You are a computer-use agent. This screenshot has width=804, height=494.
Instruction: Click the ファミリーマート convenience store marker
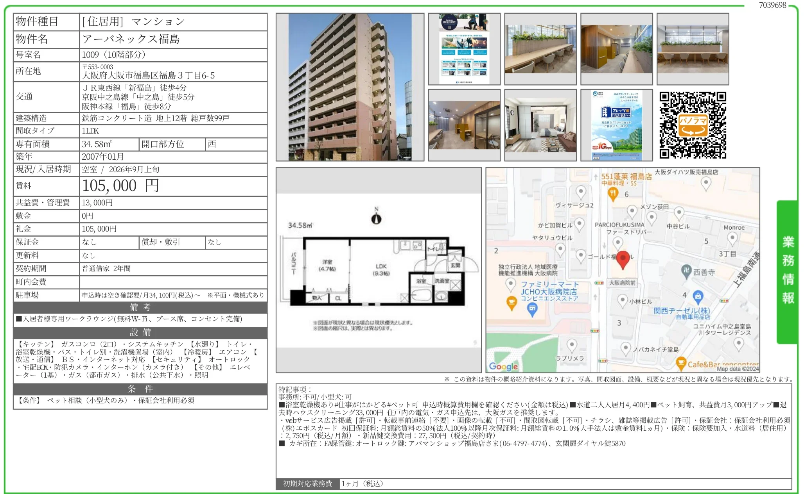[x=532, y=310]
